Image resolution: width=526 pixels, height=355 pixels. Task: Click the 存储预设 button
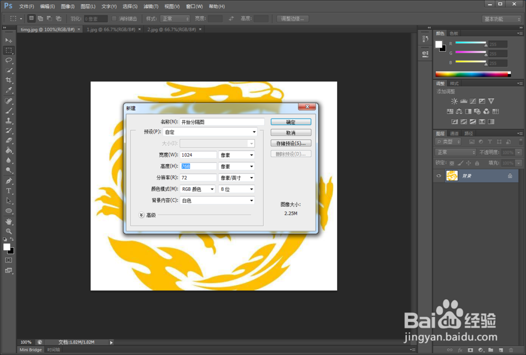(x=291, y=143)
